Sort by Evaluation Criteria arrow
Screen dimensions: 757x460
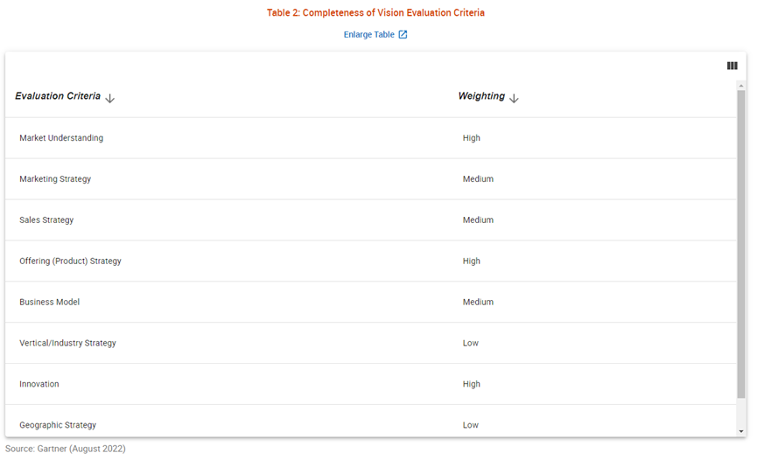tap(109, 99)
